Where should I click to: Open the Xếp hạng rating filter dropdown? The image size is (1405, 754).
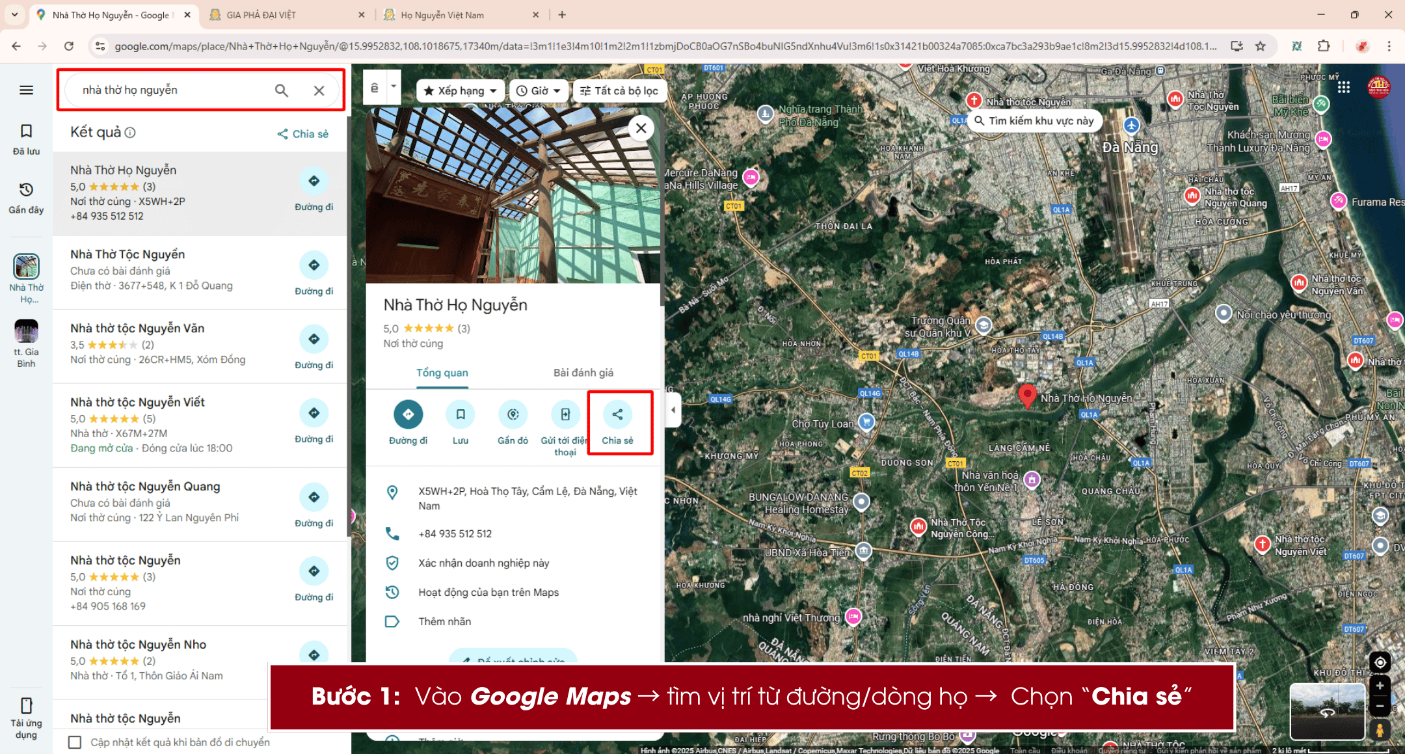459,90
